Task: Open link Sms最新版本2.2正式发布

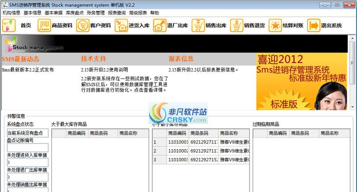Action: tap(28, 70)
